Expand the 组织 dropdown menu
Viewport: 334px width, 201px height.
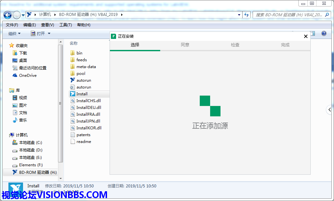point(14,33)
